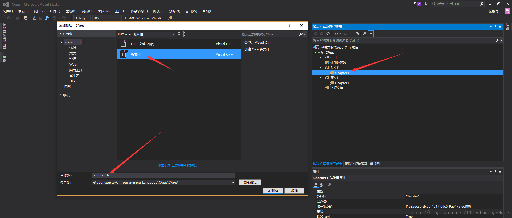Switch Properties to categorized view
Image resolution: width=512 pixels, height=218 pixels.
(316, 185)
